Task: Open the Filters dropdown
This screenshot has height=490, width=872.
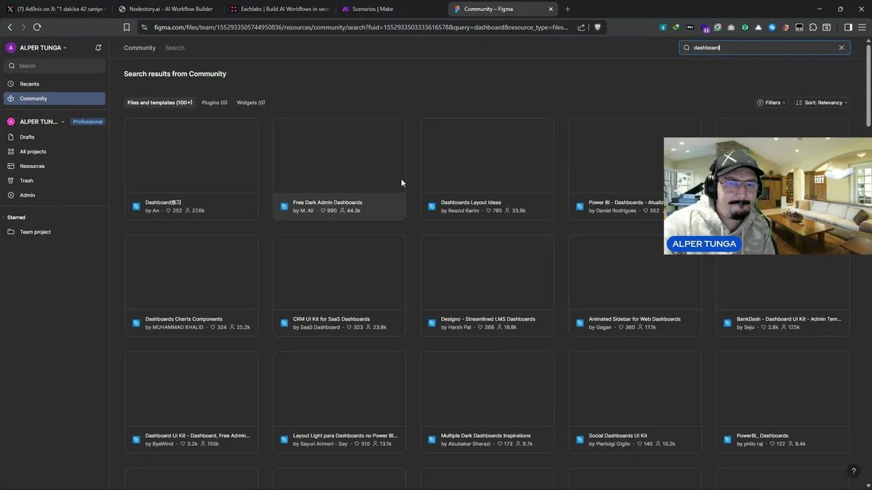Action: tap(771, 103)
